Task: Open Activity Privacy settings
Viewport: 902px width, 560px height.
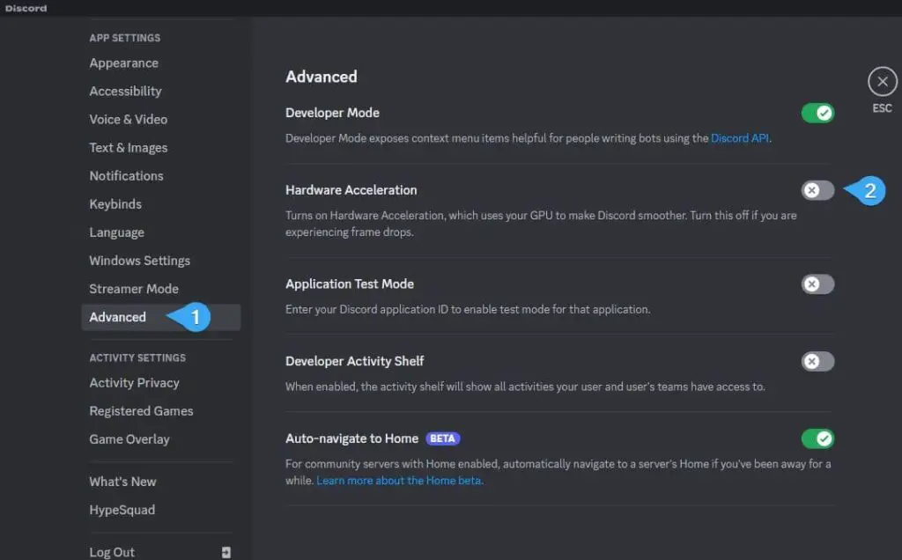Action: click(134, 382)
